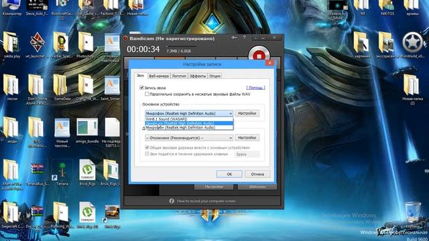Click the Space hotkey field
This screenshot has height=241, width=429.
pyautogui.click(x=247, y=155)
